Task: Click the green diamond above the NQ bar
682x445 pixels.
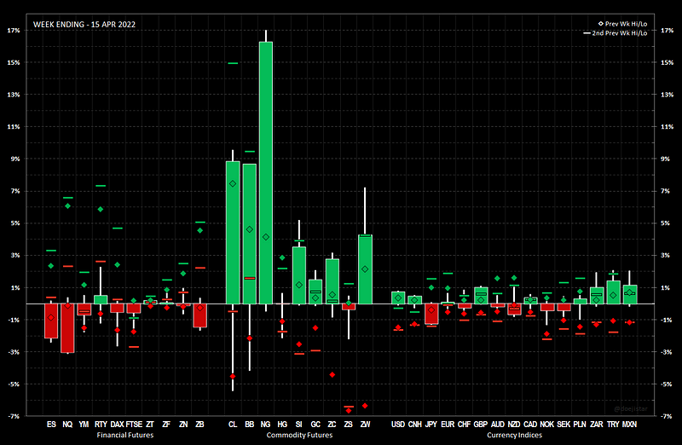Action: (x=67, y=205)
